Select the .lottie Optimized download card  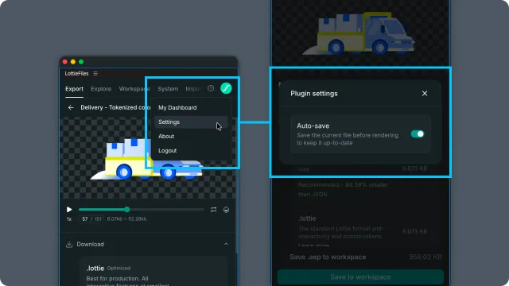click(153, 272)
